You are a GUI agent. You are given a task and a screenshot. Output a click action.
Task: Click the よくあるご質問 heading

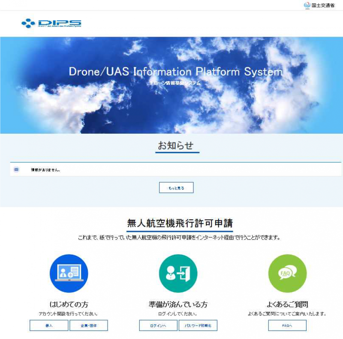(287, 304)
